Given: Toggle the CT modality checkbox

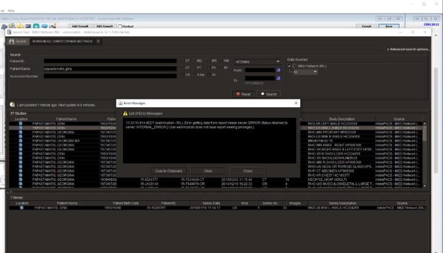Looking at the screenshot, I should pos(182,61).
